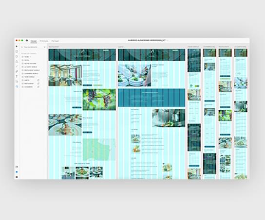Select the chef plating photo in CARTE artboard
265x220 pixels.
pos(169,118)
